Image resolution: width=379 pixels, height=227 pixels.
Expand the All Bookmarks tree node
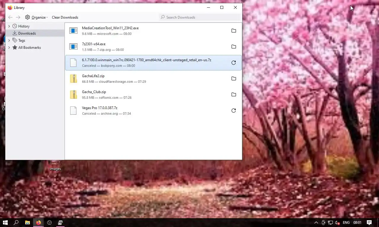9,48
